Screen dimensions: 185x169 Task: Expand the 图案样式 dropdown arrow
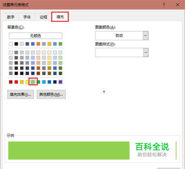coord(146,53)
